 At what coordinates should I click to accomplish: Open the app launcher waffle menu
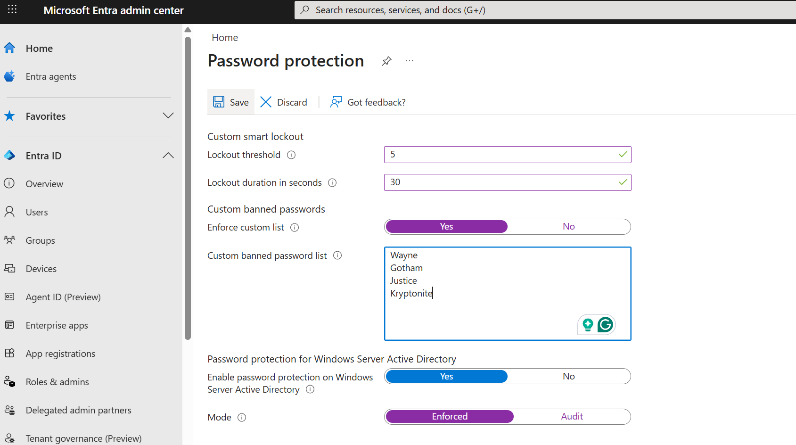point(12,9)
